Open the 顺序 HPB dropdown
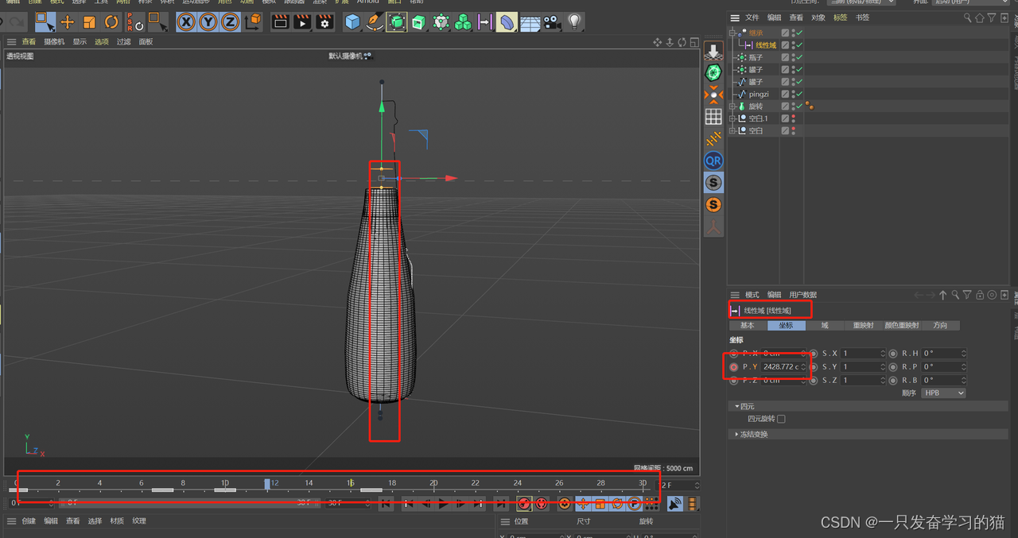The height and width of the screenshot is (538, 1018). (x=943, y=393)
